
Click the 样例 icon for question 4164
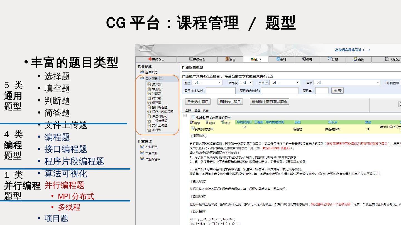tap(222, 122)
